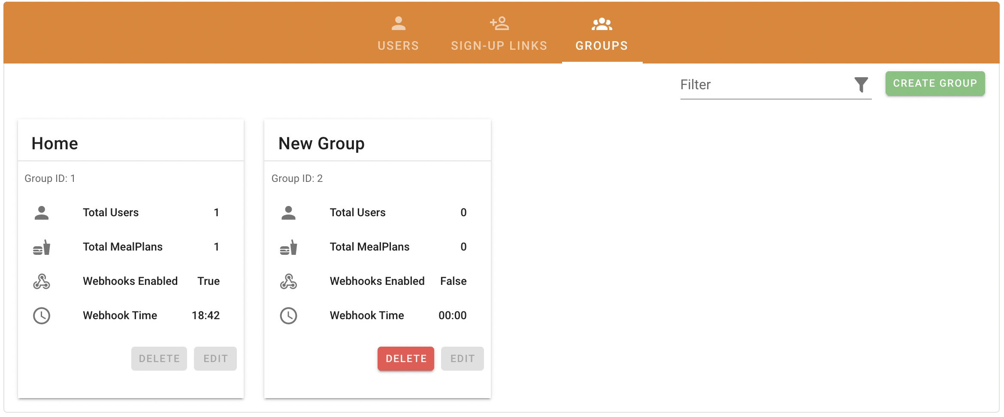Click Home card's Total Users person icon
This screenshot has height=417, width=1004.
pos(42,213)
